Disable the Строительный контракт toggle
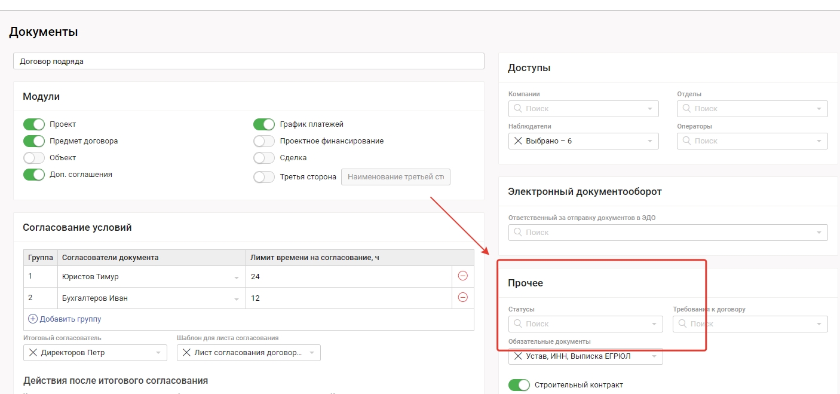The width and height of the screenshot is (840, 394). coord(519,385)
